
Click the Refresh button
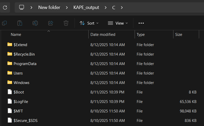coord(5,7)
